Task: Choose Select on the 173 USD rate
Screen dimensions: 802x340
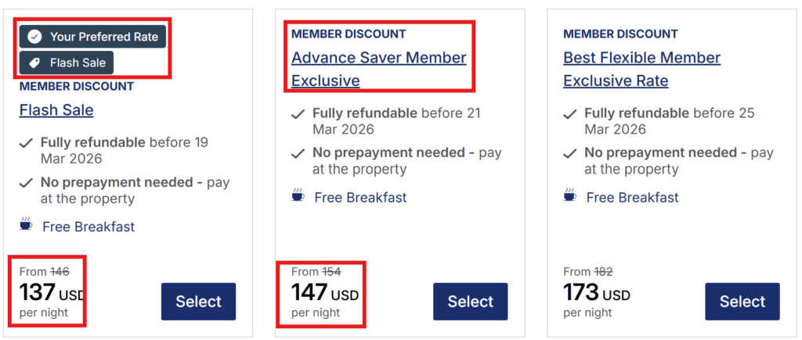Action: [x=742, y=302]
